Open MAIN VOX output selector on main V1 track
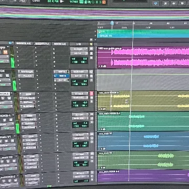This screenshot has height=189, width=189. [80, 139]
